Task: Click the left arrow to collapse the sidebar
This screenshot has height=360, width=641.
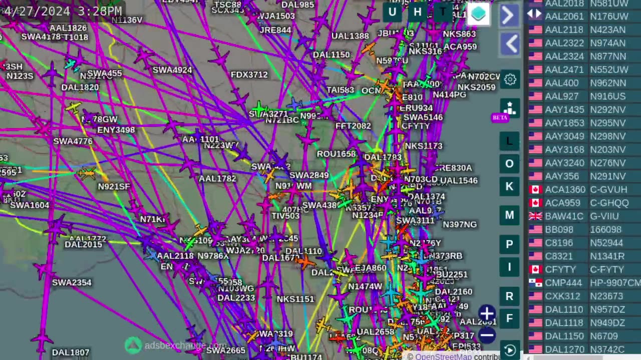Action: pyautogui.click(x=510, y=44)
